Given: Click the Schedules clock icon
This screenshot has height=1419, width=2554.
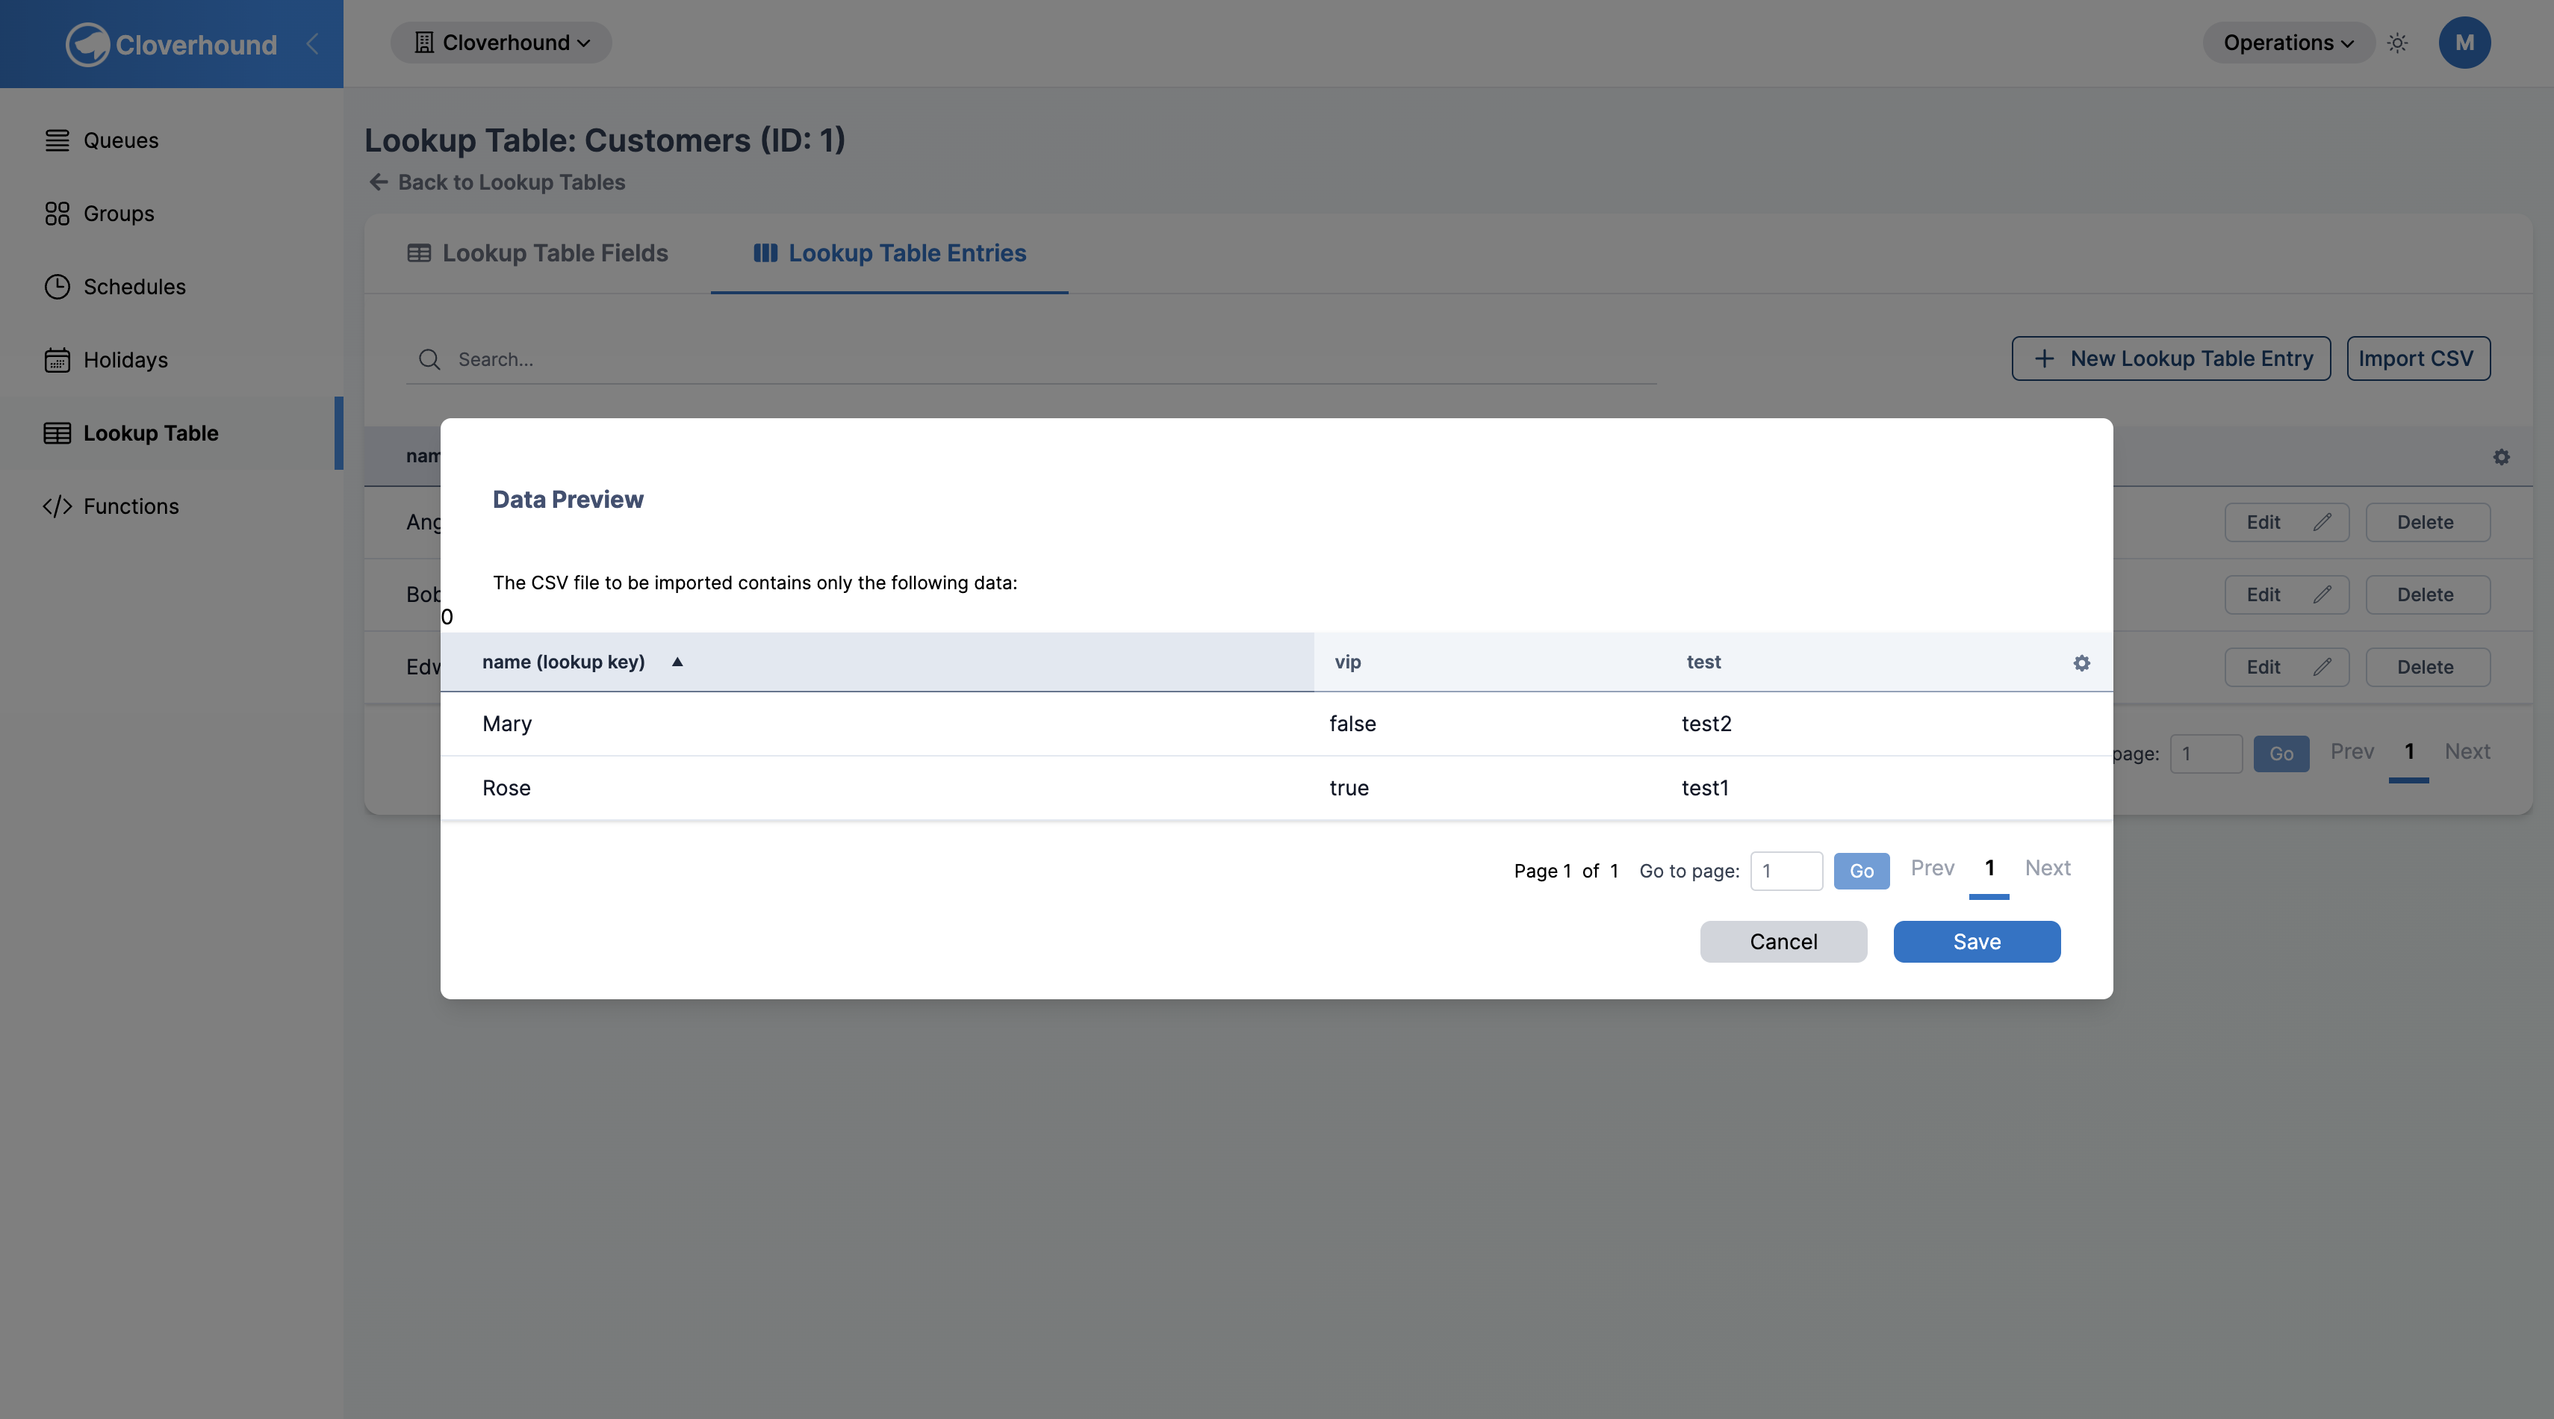Looking at the screenshot, I should pyautogui.click(x=58, y=287).
